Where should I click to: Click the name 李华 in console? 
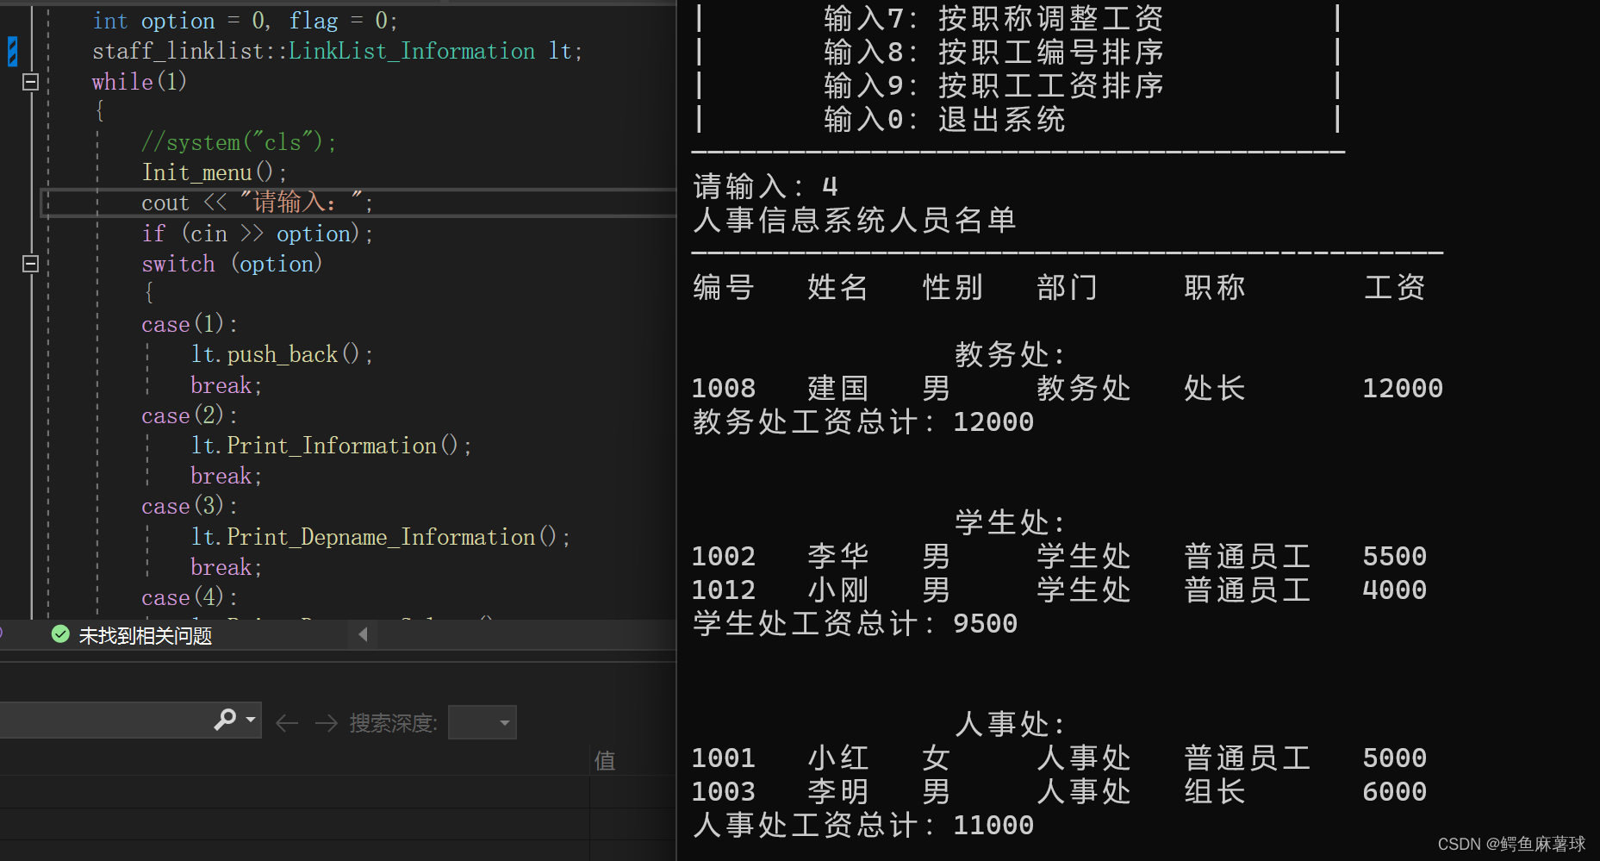(x=838, y=556)
